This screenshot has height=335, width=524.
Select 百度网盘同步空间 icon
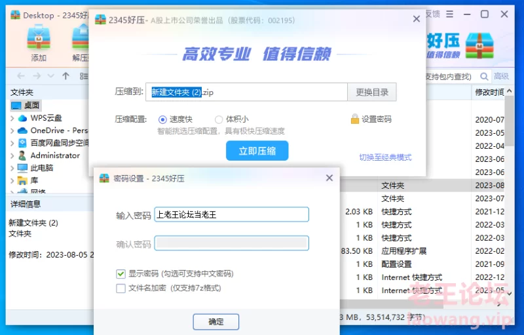pyautogui.click(x=22, y=143)
